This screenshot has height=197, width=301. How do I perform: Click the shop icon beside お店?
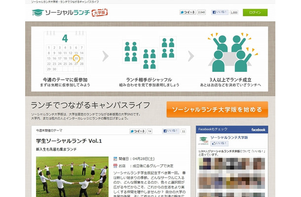(x=115, y=166)
